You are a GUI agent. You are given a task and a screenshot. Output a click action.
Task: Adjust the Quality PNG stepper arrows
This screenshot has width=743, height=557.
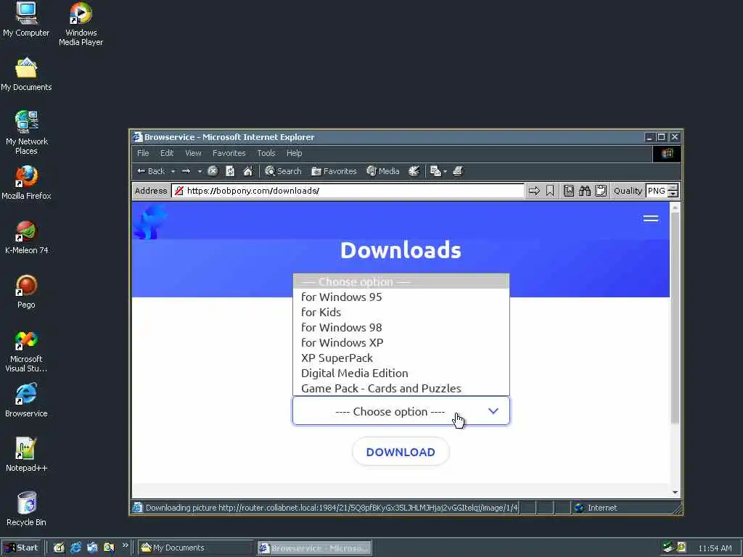click(x=673, y=191)
